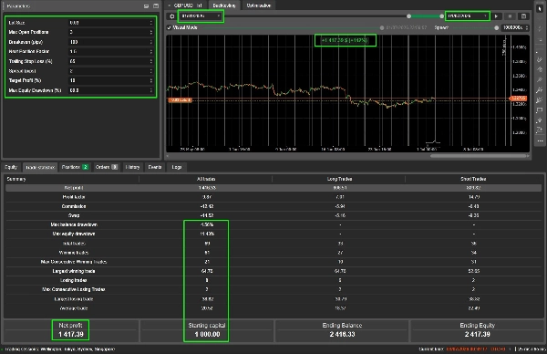Image resolution: width=547 pixels, height=354 pixels.
Task: Open more drawing tools three-dots button
Action: point(540,141)
